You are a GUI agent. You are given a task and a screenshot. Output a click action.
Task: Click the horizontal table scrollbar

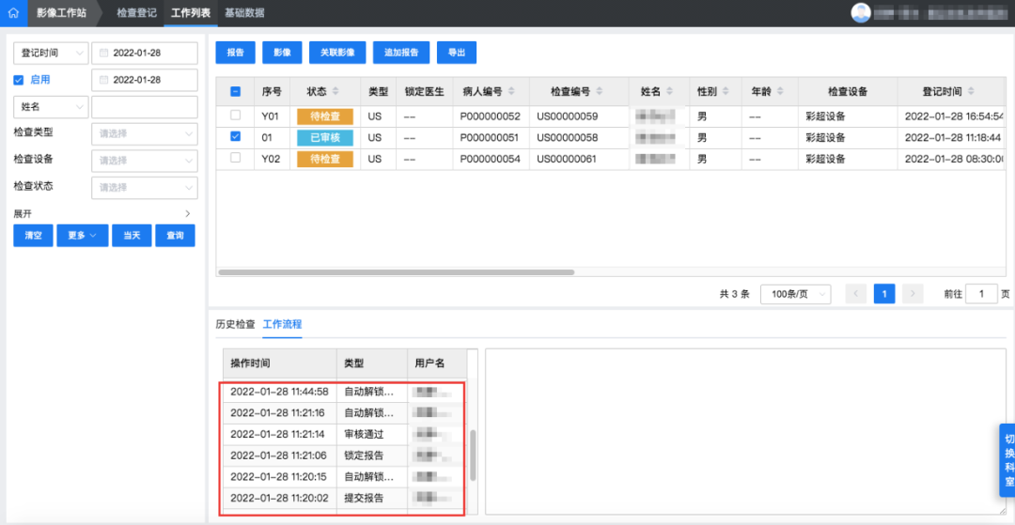coord(397,272)
